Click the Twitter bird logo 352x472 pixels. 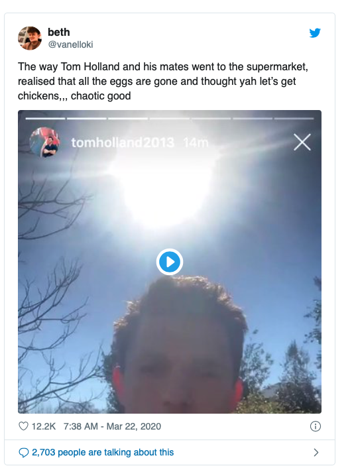315,32
